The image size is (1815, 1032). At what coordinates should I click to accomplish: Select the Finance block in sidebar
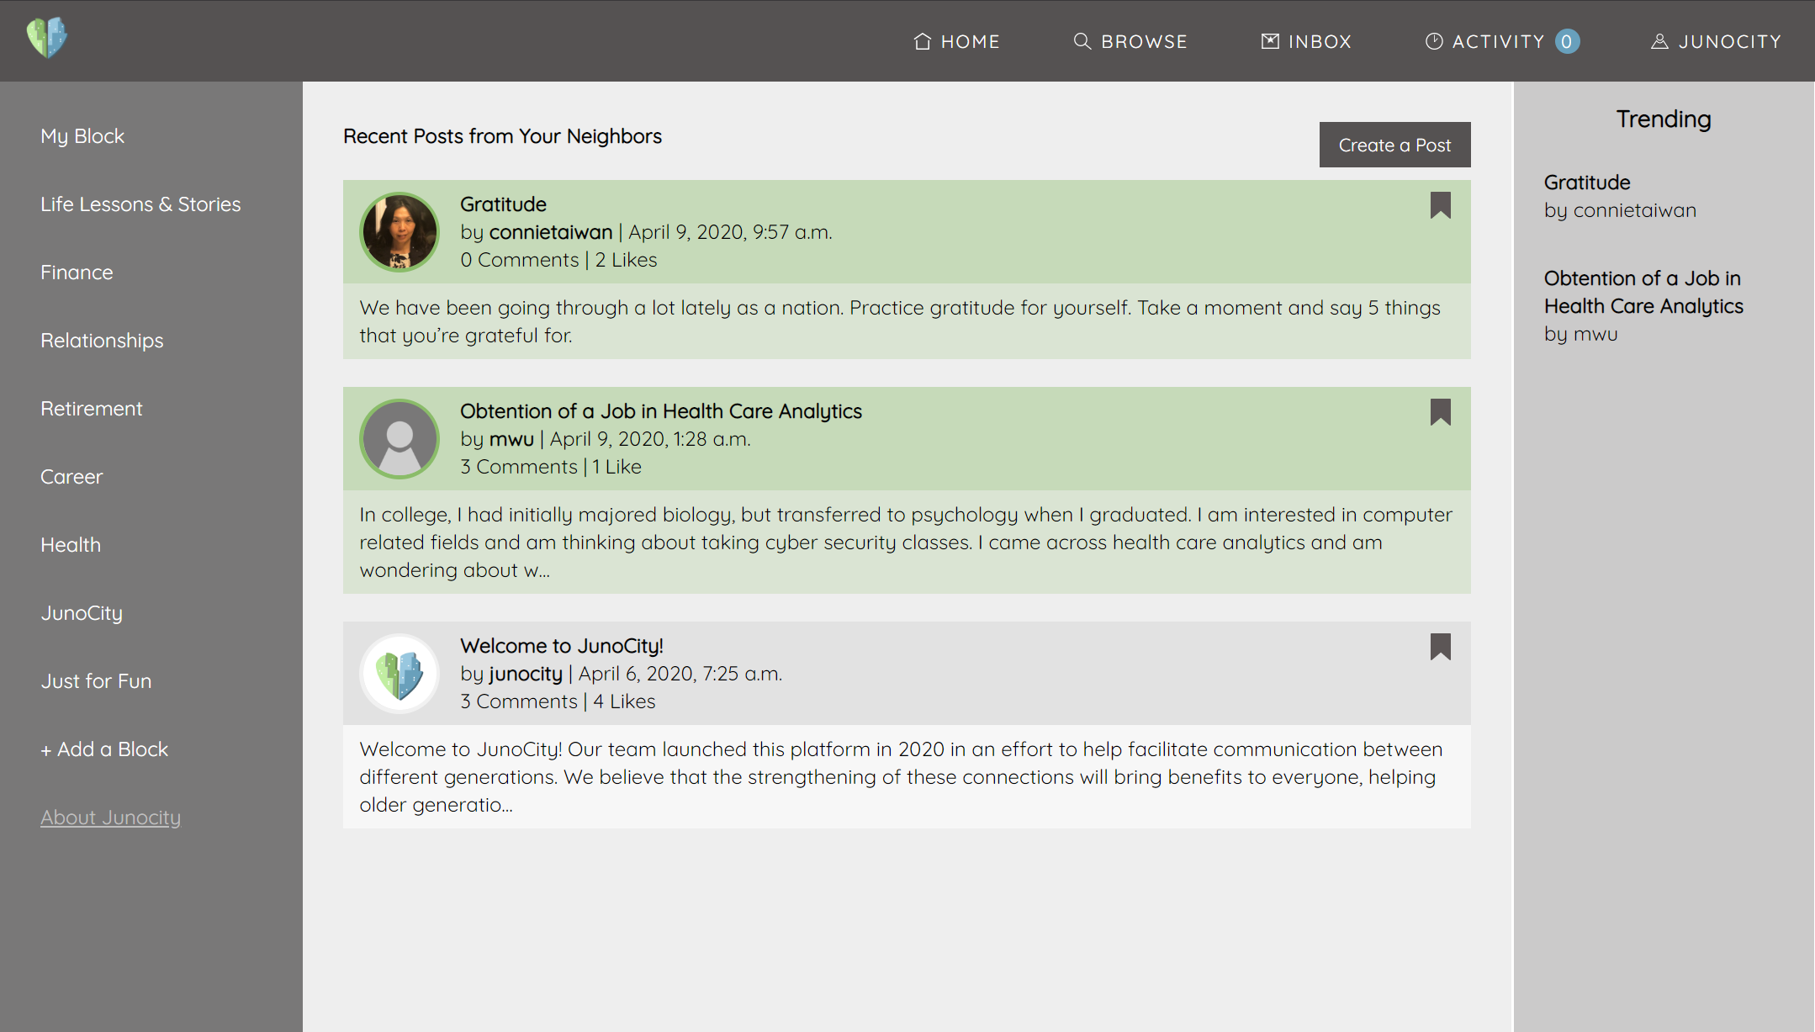coord(77,273)
